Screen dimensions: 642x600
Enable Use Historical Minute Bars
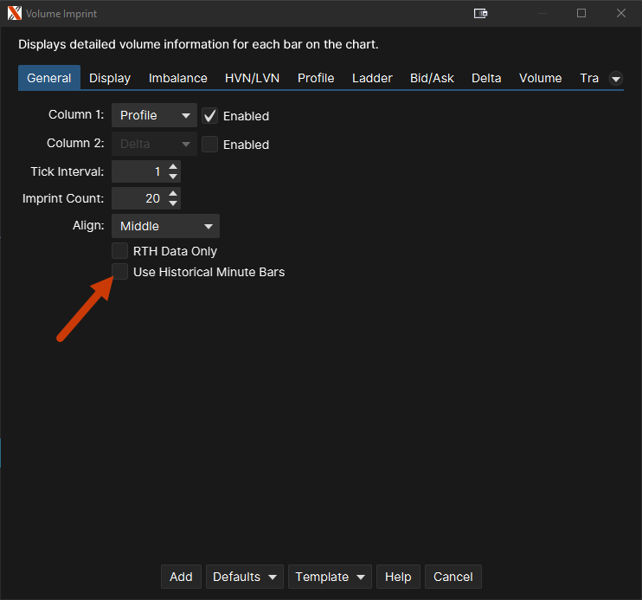pos(120,272)
